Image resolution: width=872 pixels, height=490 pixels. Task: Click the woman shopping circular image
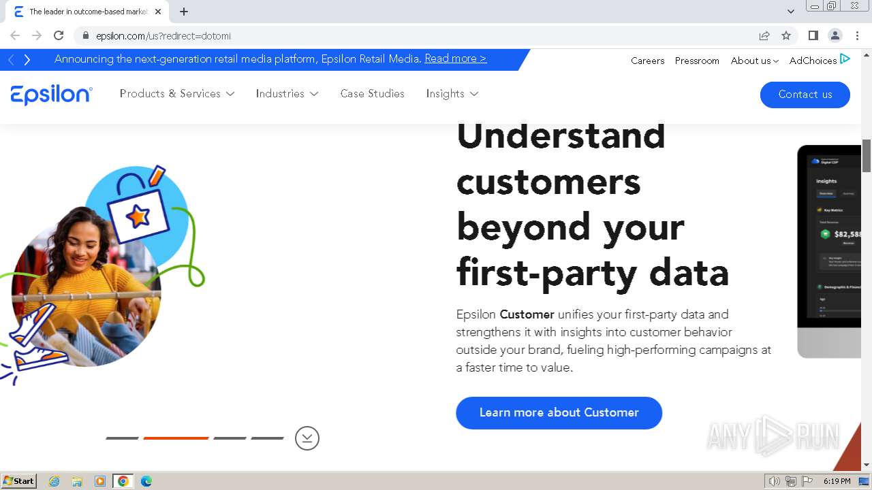tap(86, 286)
